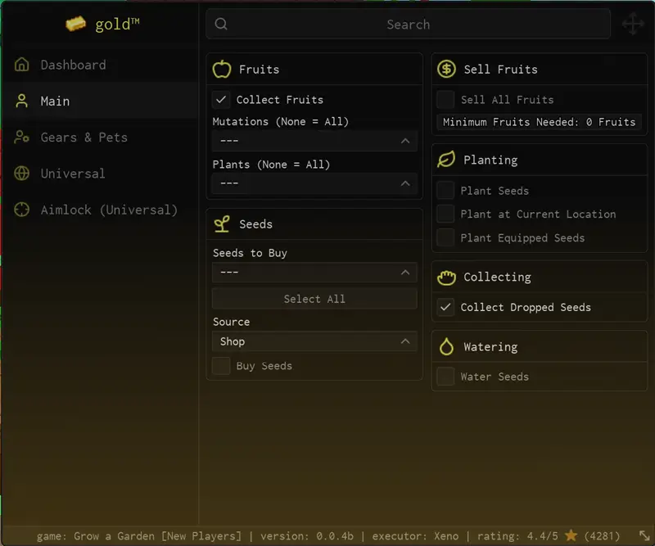Open the Aimlock (Universal) tab
Screen dimensions: 655x546
point(99,210)
